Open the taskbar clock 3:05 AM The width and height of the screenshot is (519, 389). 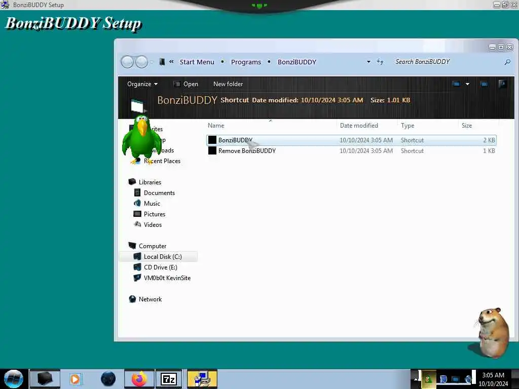(493, 379)
